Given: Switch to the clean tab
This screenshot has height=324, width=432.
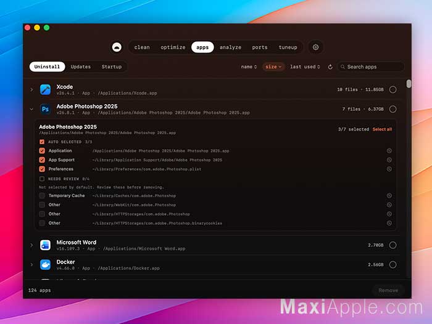Looking at the screenshot, I should pos(142,47).
